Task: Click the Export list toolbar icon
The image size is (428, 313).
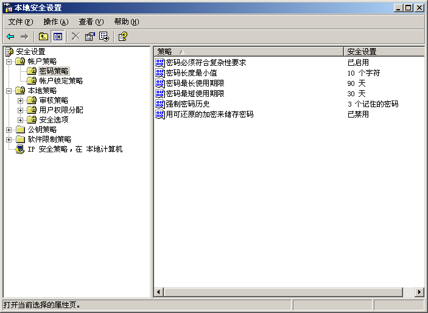Action: click(x=104, y=37)
